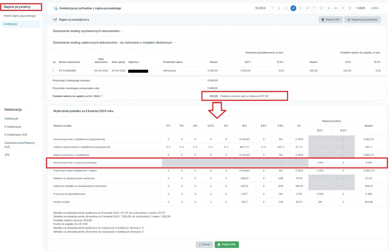Image resolution: width=389 pixels, height=251 pixels.
Task: Open Zaświadczenia/Raporty ZUS in sidebar
Action: pyautogui.click(x=19, y=145)
